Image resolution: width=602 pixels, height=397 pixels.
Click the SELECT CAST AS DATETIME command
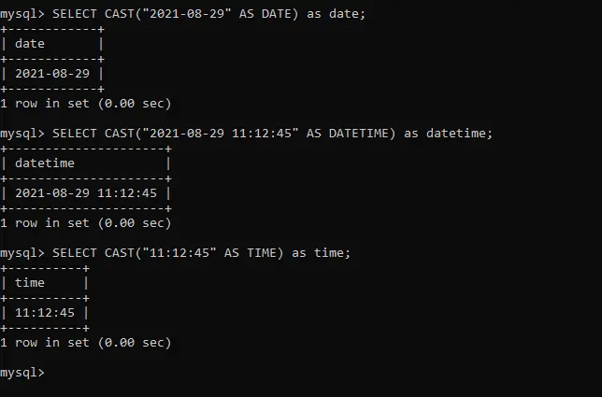246,134
